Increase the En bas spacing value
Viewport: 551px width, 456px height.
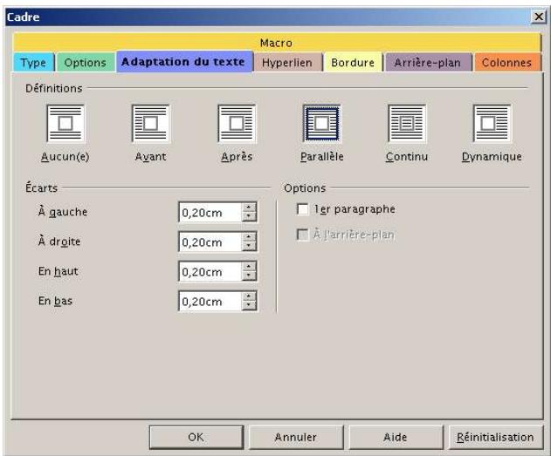pyautogui.click(x=249, y=296)
